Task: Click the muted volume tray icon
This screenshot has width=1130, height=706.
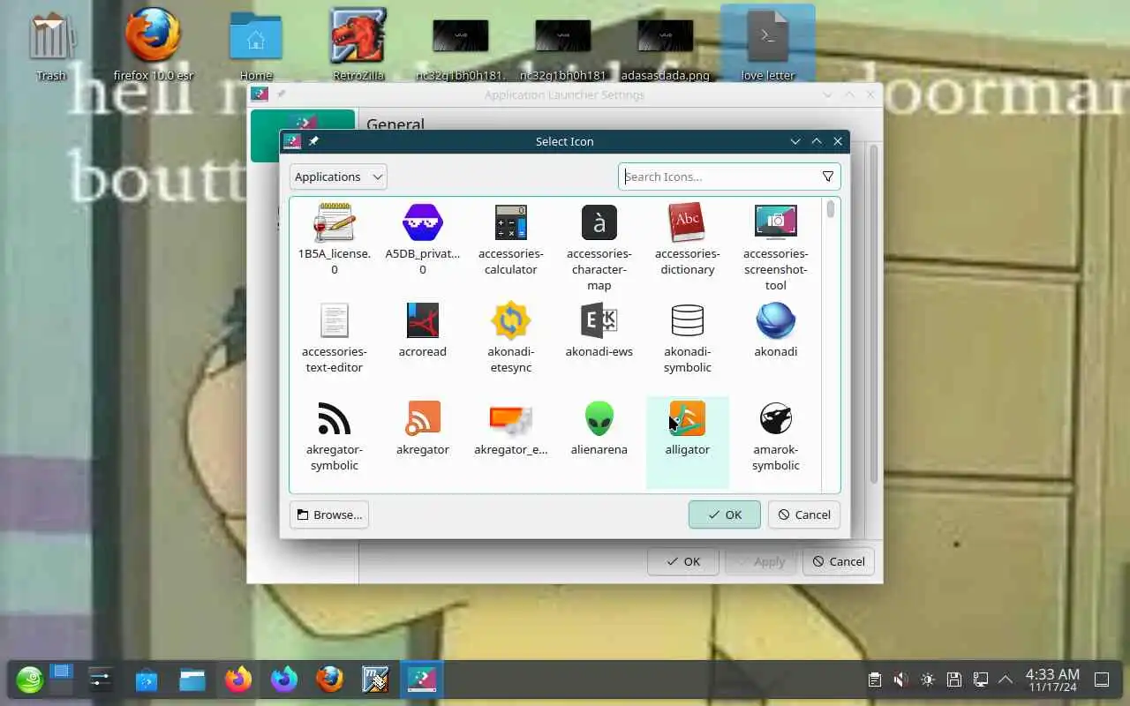Action: (x=900, y=680)
